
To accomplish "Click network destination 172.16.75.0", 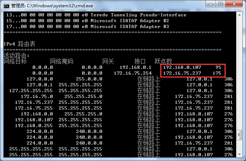I will (x=37, y=97).
